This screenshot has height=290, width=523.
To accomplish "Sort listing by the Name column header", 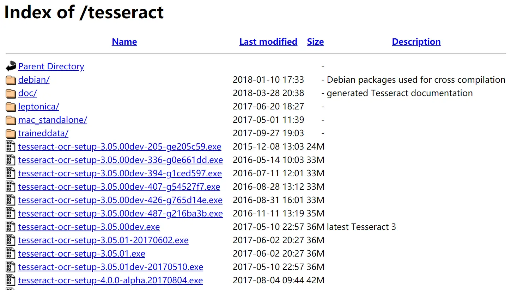I will click(124, 42).
